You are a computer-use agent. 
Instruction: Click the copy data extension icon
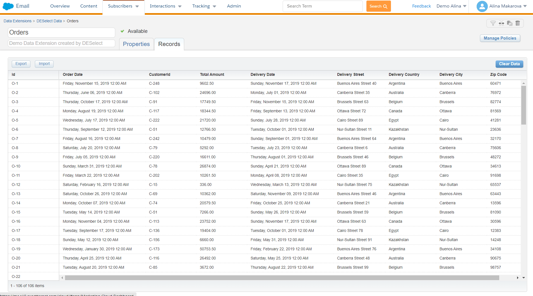(x=510, y=23)
